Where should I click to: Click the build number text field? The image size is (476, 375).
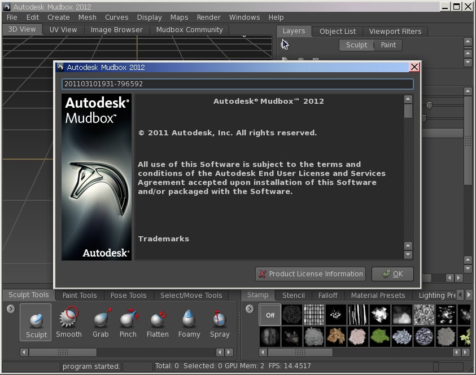237,84
